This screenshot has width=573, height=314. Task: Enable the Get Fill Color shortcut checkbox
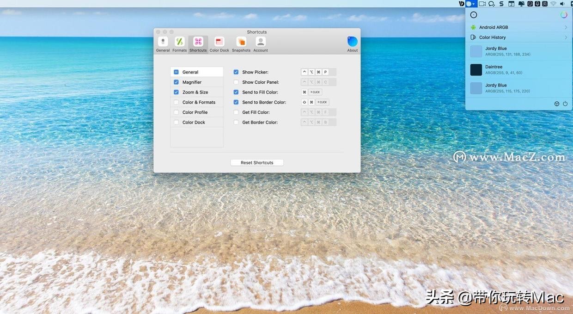coord(236,112)
